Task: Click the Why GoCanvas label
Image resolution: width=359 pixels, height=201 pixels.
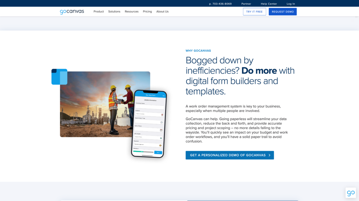Action: pos(198,51)
